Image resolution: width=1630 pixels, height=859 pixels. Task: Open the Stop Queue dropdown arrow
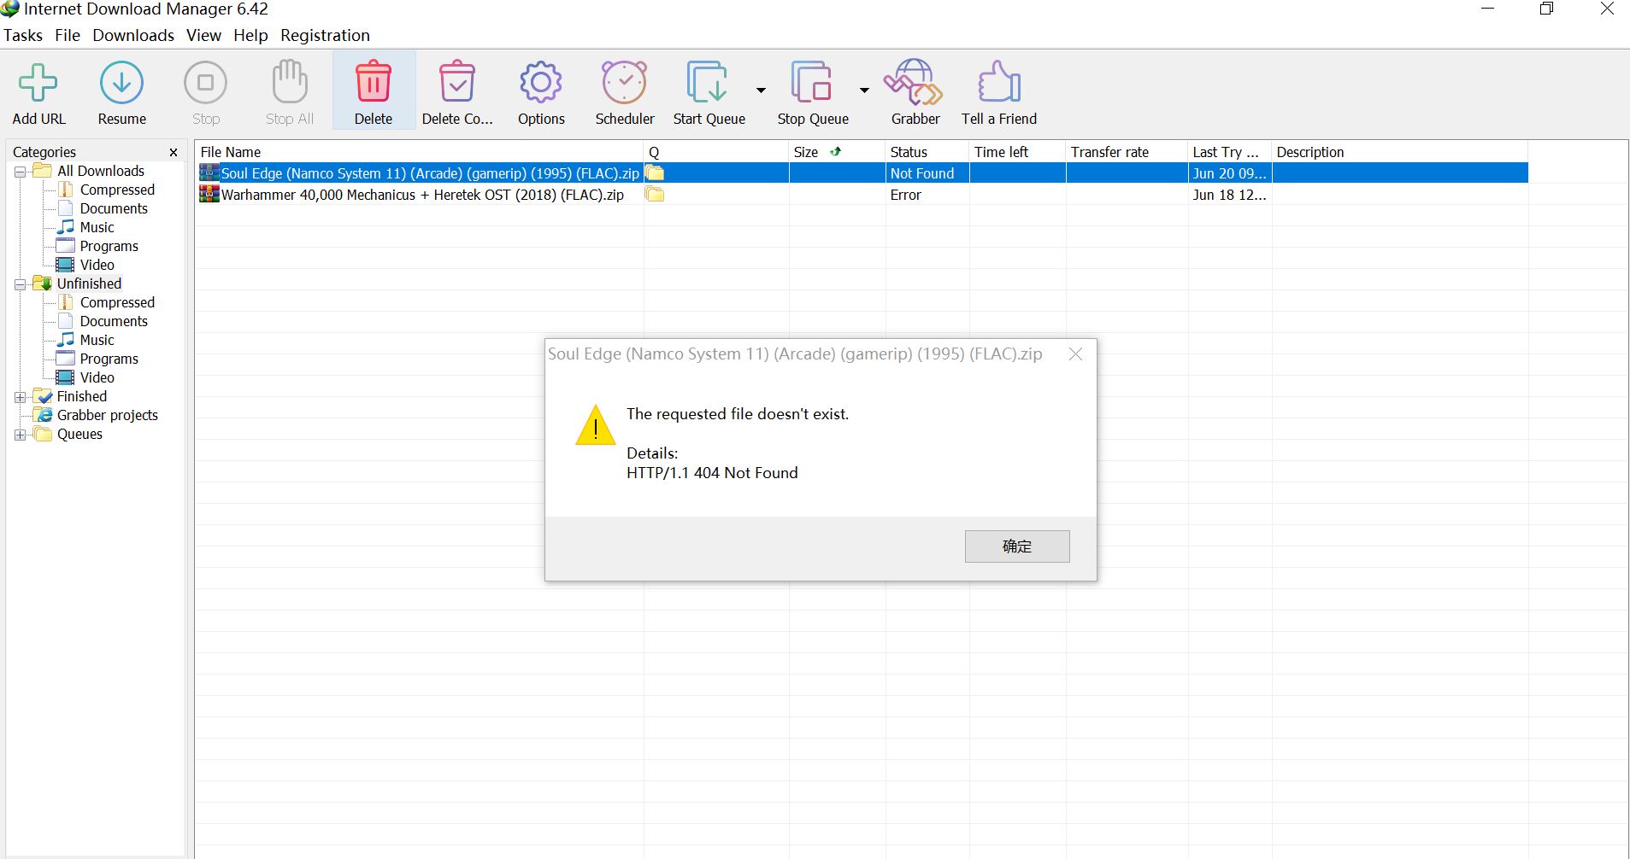864,90
